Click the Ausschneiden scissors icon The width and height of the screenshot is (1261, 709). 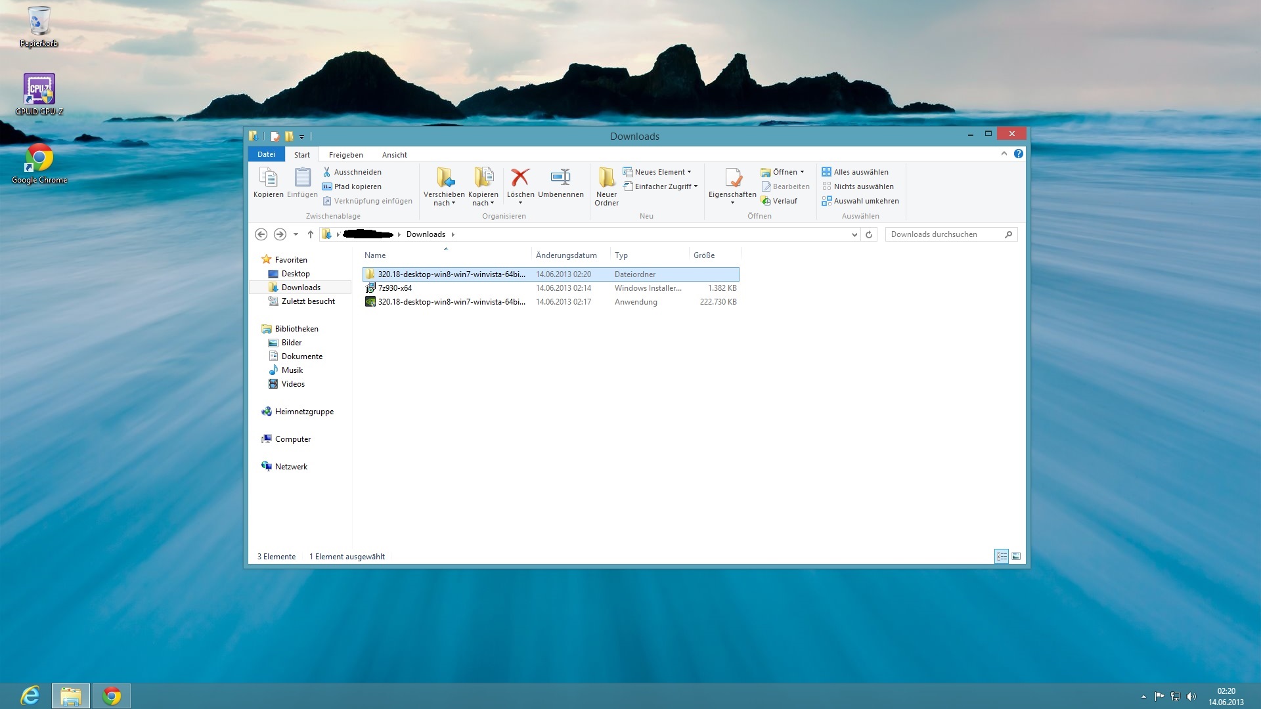click(x=326, y=172)
